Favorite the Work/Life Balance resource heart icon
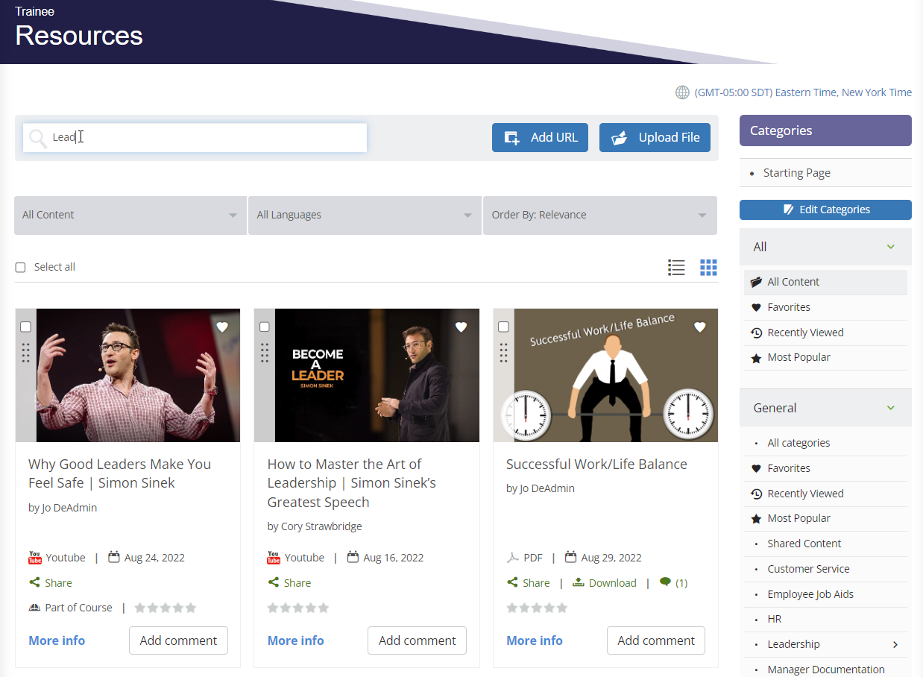 (699, 327)
